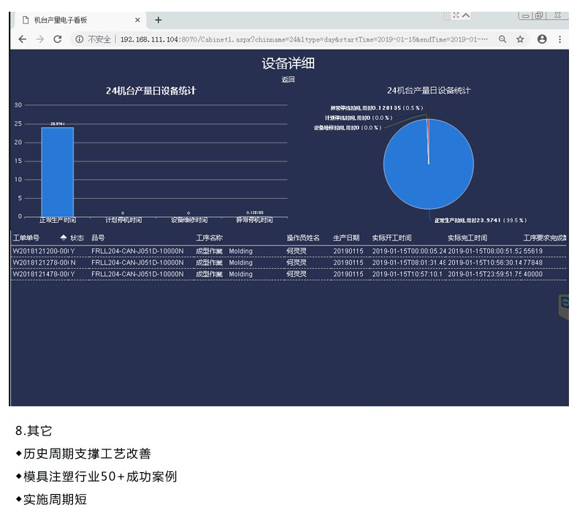Open the Chrome three-dot menu

pyautogui.click(x=560, y=39)
